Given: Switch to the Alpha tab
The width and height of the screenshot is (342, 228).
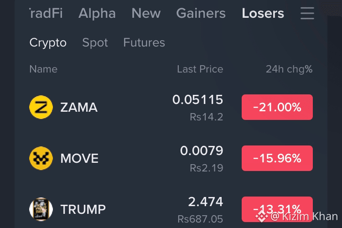Looking at the screenshot, I should tap(97, 13).
